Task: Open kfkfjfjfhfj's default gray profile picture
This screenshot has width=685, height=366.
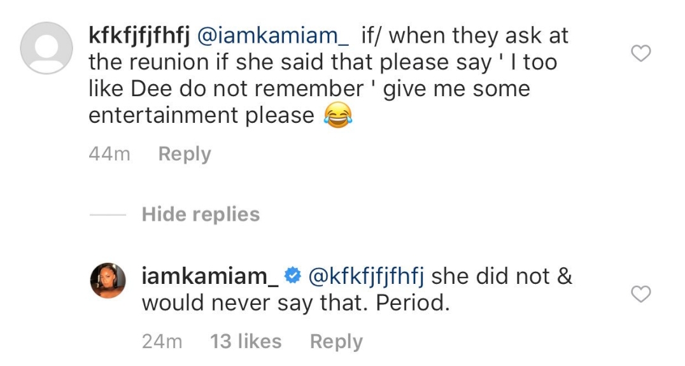Action: tap(46, 48)
